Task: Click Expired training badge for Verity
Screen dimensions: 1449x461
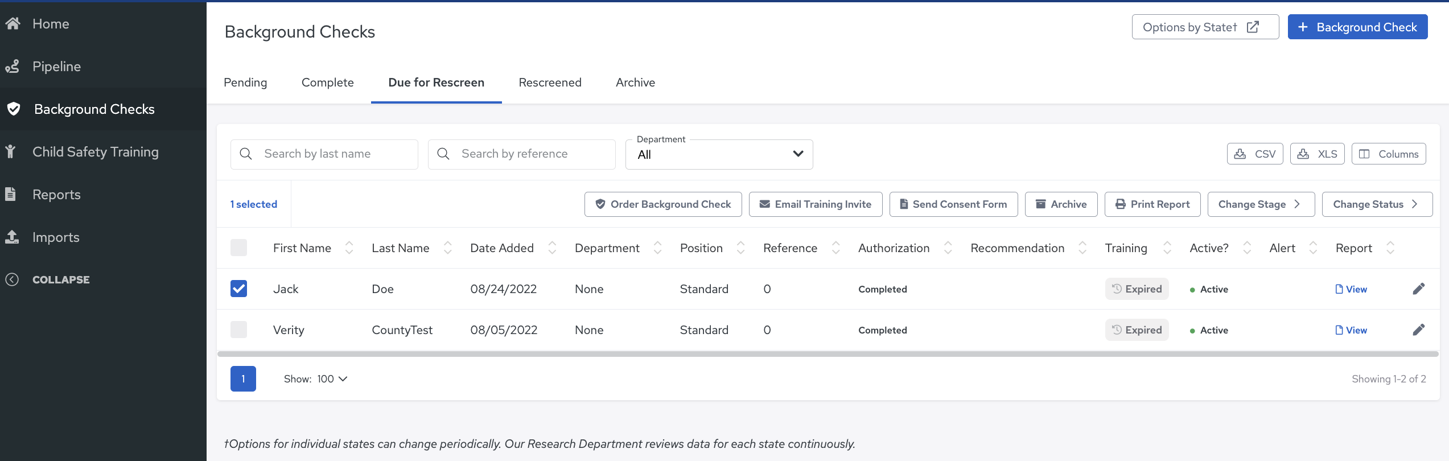Action: 1137,330
